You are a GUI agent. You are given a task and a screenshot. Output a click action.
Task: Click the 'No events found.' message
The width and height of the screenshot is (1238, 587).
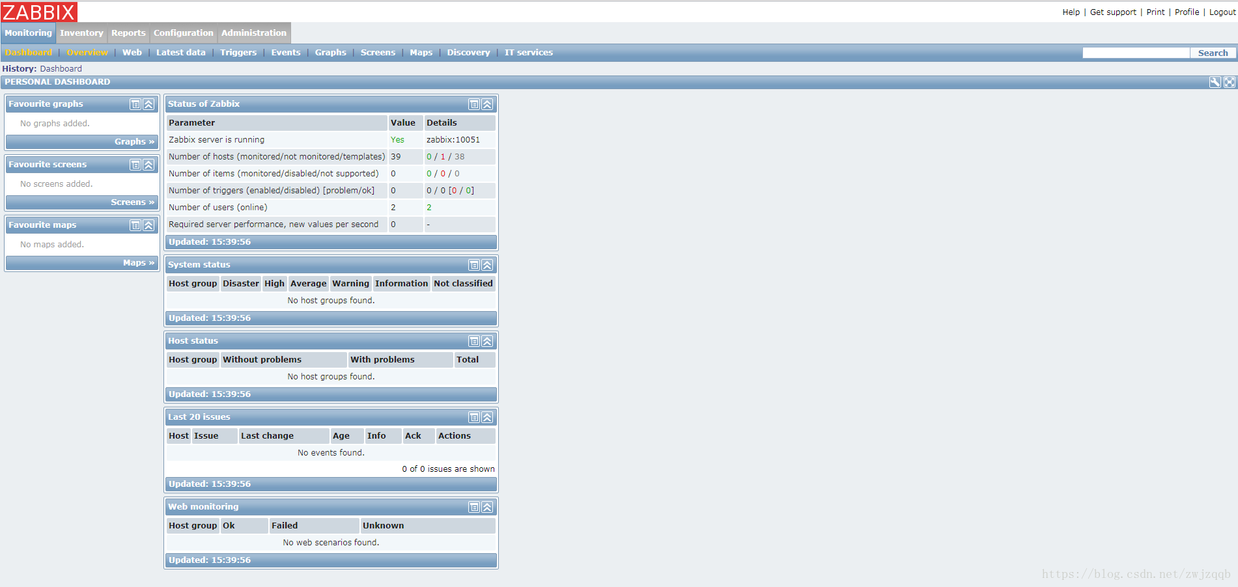tap(331, 452)
